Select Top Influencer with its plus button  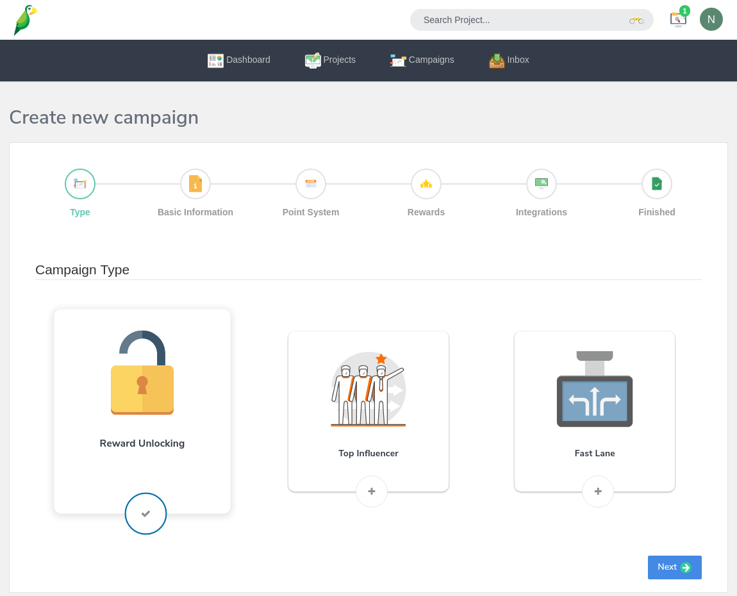371,492
